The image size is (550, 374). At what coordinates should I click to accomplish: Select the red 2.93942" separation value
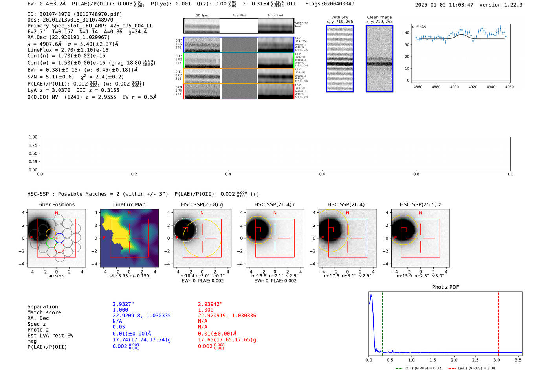tap(210, 304)
